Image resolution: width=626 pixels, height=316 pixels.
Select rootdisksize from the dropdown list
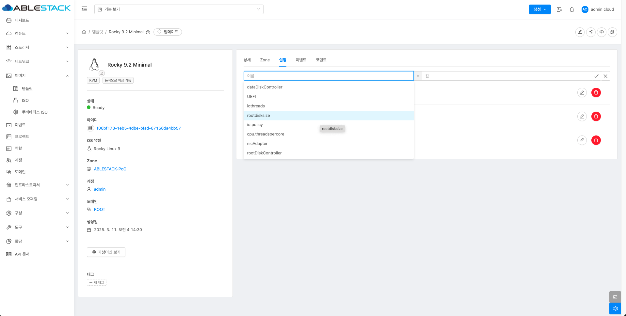pyautogui.click(x=258, y=116)
